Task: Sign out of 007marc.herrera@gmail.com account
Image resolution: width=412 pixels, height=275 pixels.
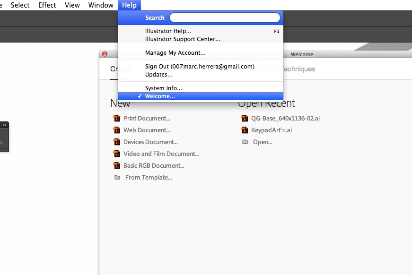Action: tap(199, 66)
